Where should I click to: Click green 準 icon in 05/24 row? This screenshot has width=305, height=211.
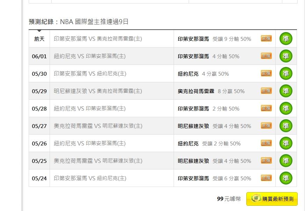[286, 178]
